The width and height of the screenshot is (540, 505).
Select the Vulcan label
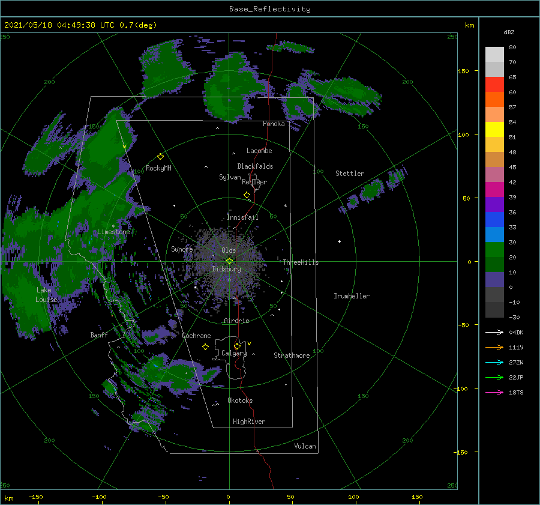coord(305,446)
